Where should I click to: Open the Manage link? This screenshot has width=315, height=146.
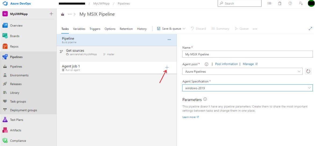[250, 64]
